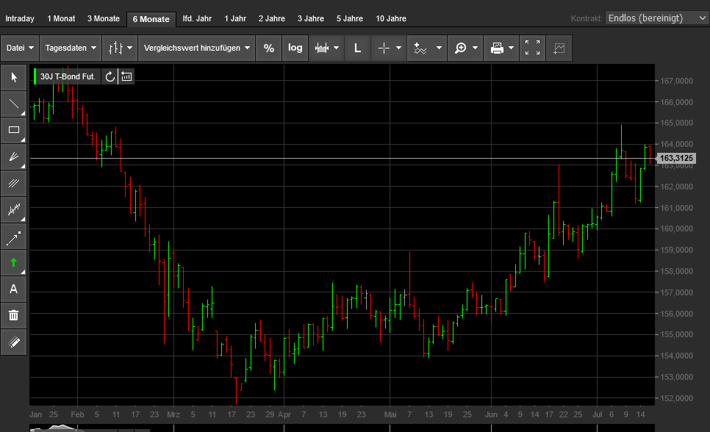Select the trend line drawing tool
Screen dimensions: 710x432
tap(14, 104)
